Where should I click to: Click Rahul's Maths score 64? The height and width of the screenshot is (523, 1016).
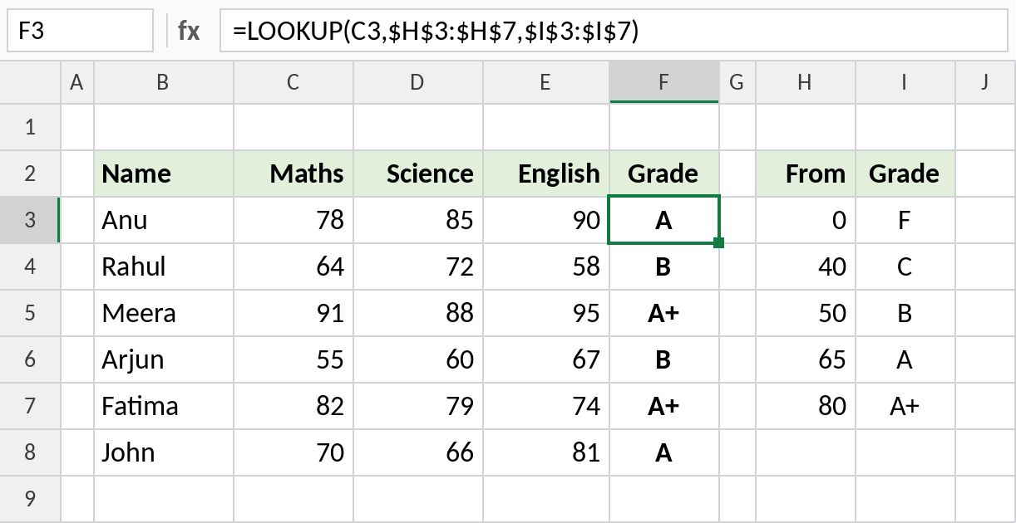click(x=293, y=266)
